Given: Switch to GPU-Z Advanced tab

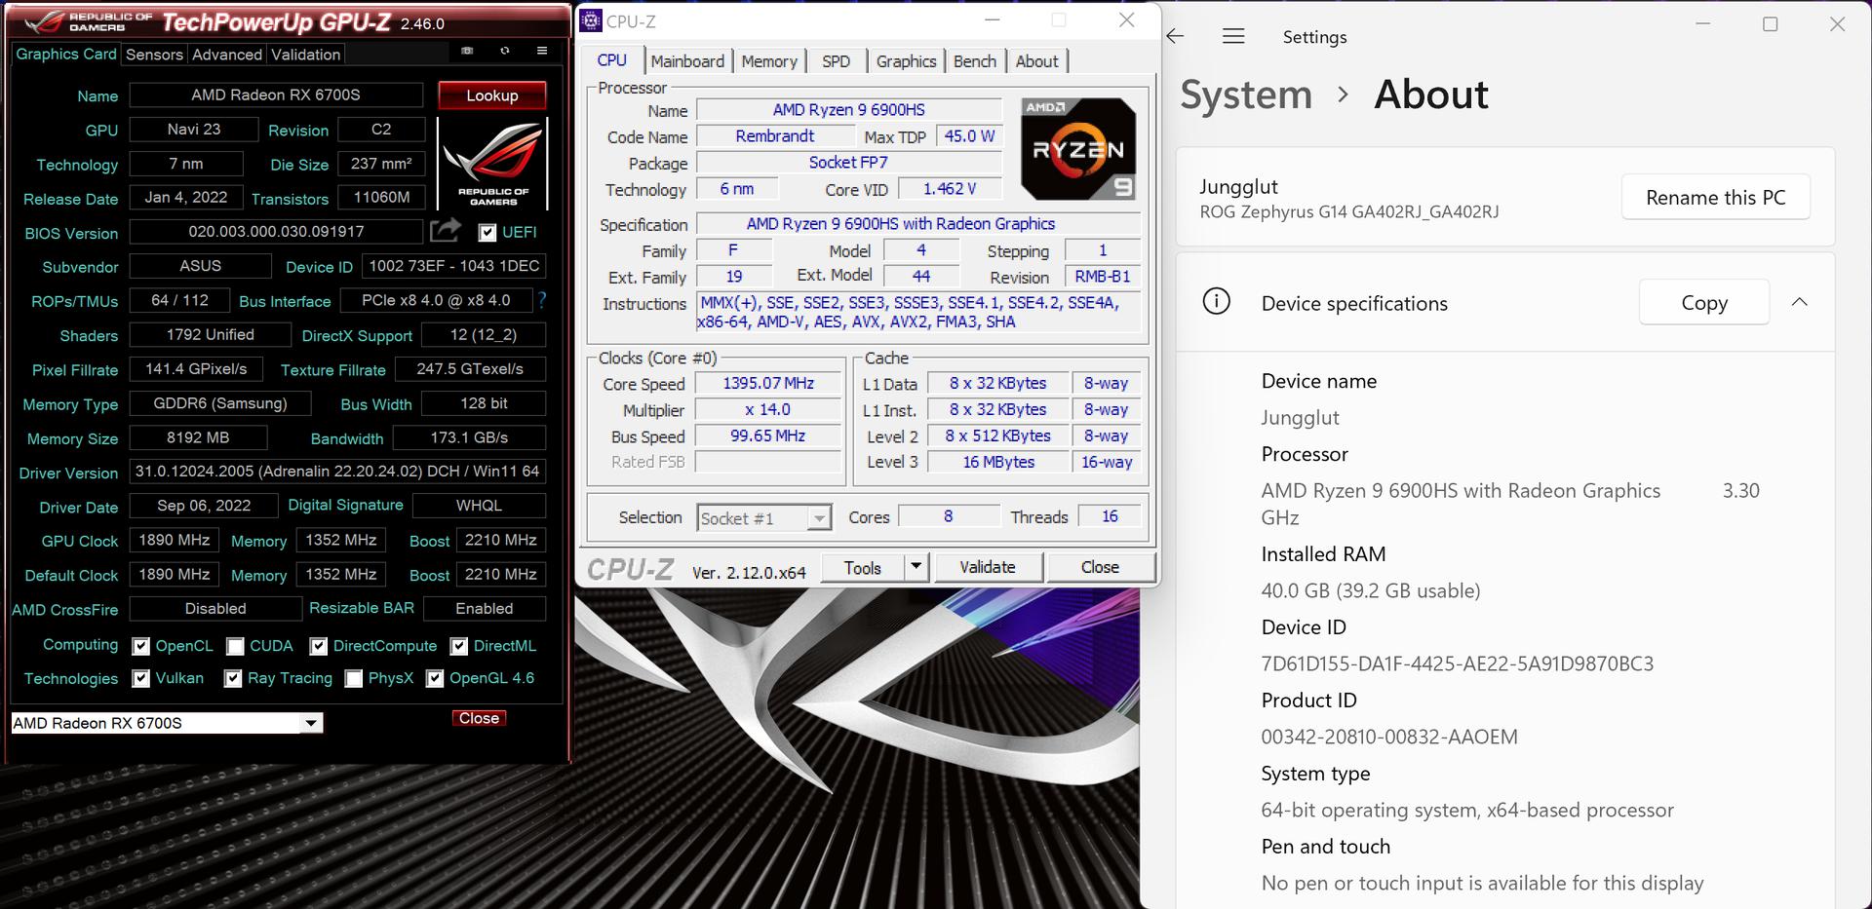Looking at the screenshot, I should tap(227, 55).
